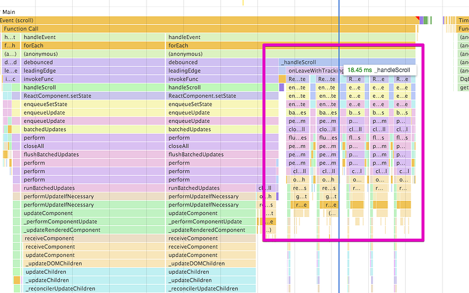
Task: Select the cut-off get bar at right edge
Action: tap(463, 87)
